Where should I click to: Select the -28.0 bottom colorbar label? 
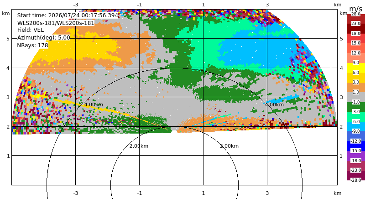point(356,180)
